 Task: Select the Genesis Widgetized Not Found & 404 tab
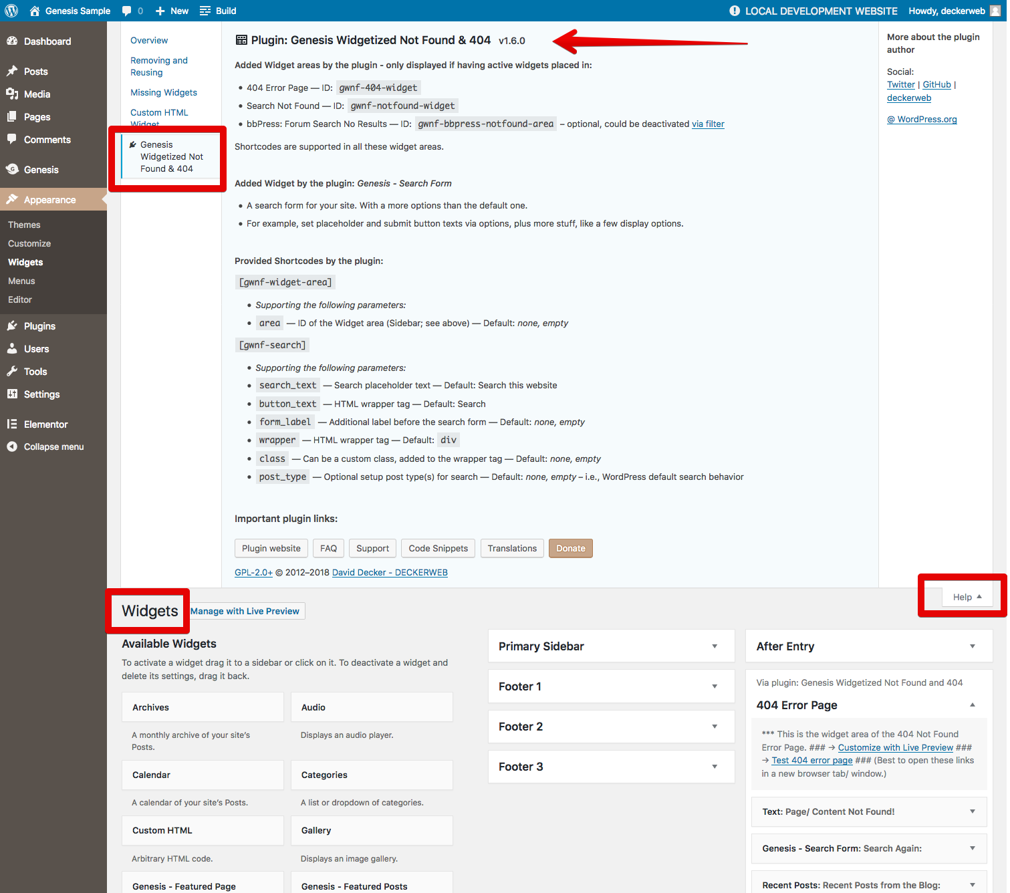[170, 156]
